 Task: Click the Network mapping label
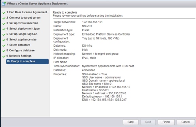64,54
